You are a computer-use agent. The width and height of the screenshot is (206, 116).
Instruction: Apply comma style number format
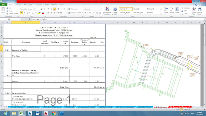tap(93, 13)
